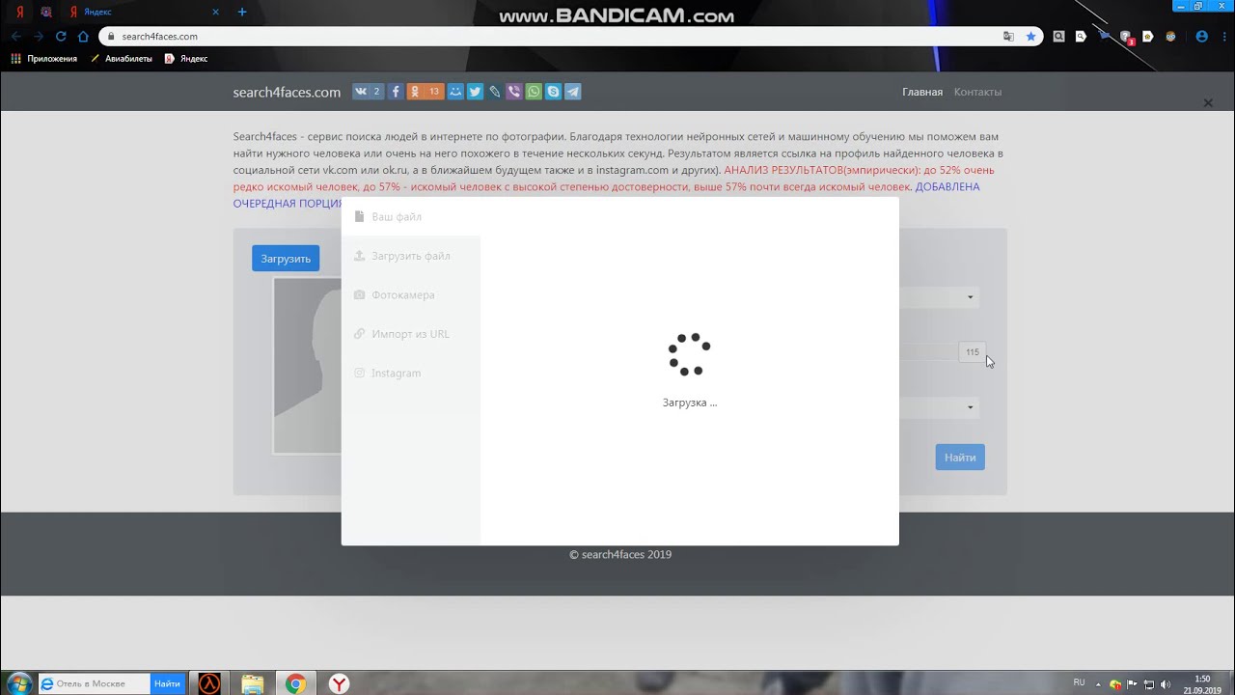This screenshot has height=695, width=1235.
Task: Open Авиабилеты bookmark
Action: point(121,59)
